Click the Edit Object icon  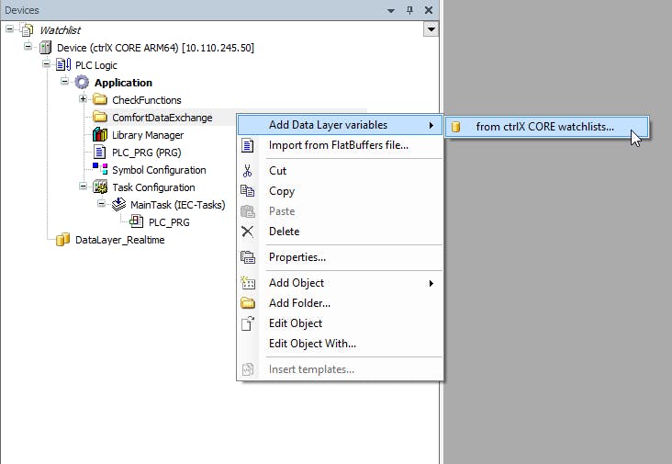248,323
